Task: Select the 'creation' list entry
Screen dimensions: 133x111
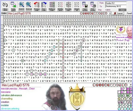Action: tap(5, 102)
